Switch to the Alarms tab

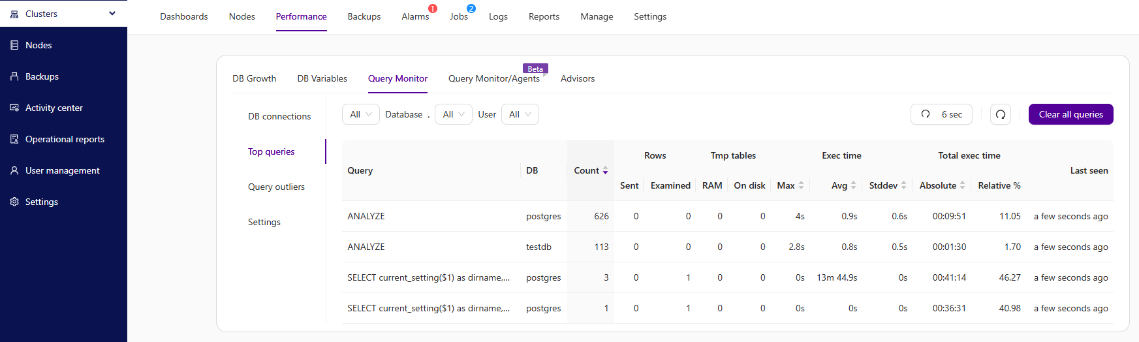(415, 16)
